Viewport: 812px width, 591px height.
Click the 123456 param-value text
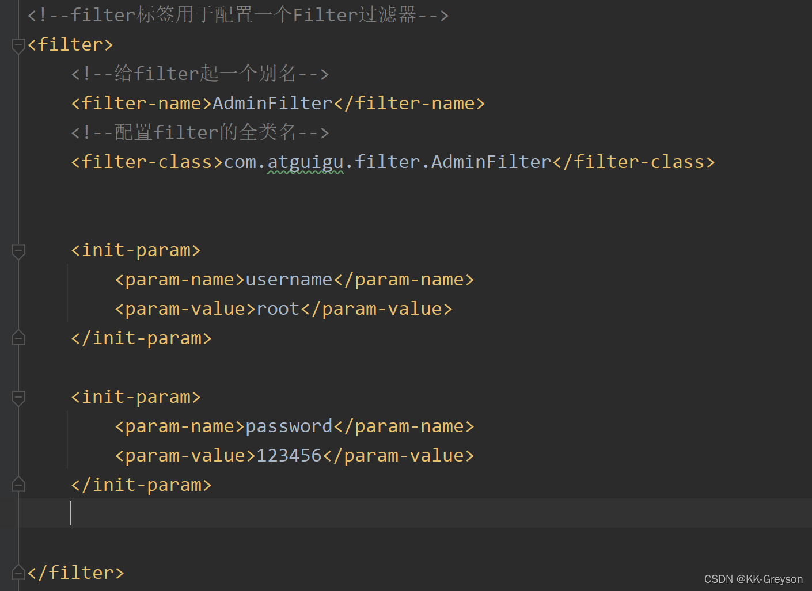tap(289, 456)
